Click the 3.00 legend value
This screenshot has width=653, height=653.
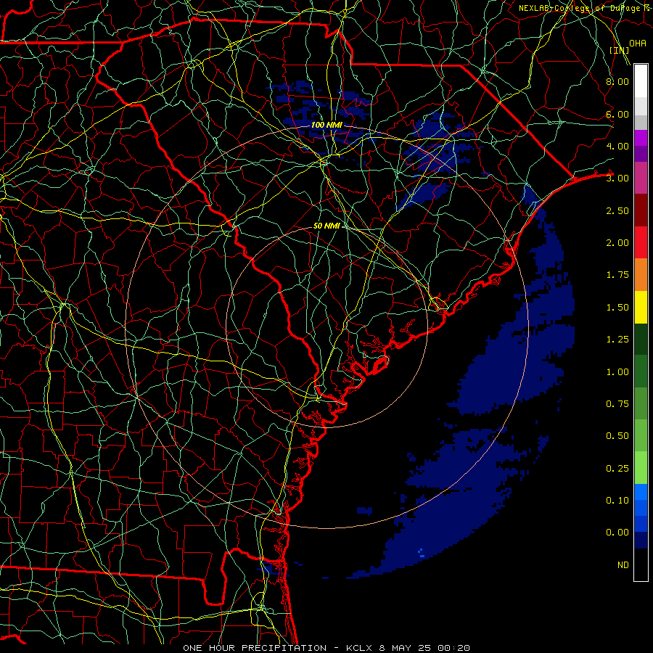[x=617, y=178]
